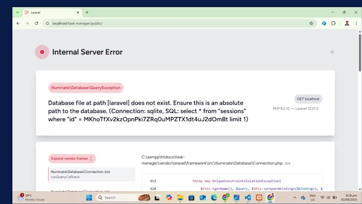Open the volume tray icon
Screen dimensions: 362x204
328,198
